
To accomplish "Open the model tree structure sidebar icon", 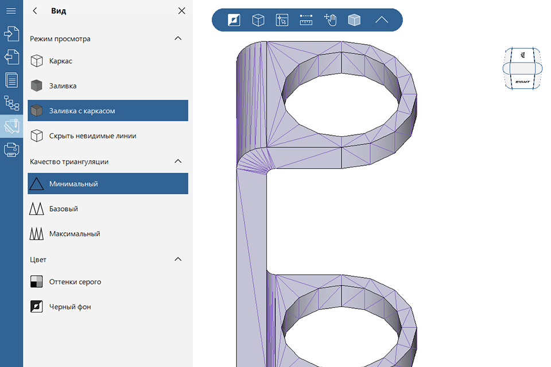I will [11, 103].
